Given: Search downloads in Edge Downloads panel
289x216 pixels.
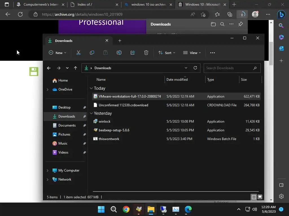Looking at the screenshot, I should [222, 24].
